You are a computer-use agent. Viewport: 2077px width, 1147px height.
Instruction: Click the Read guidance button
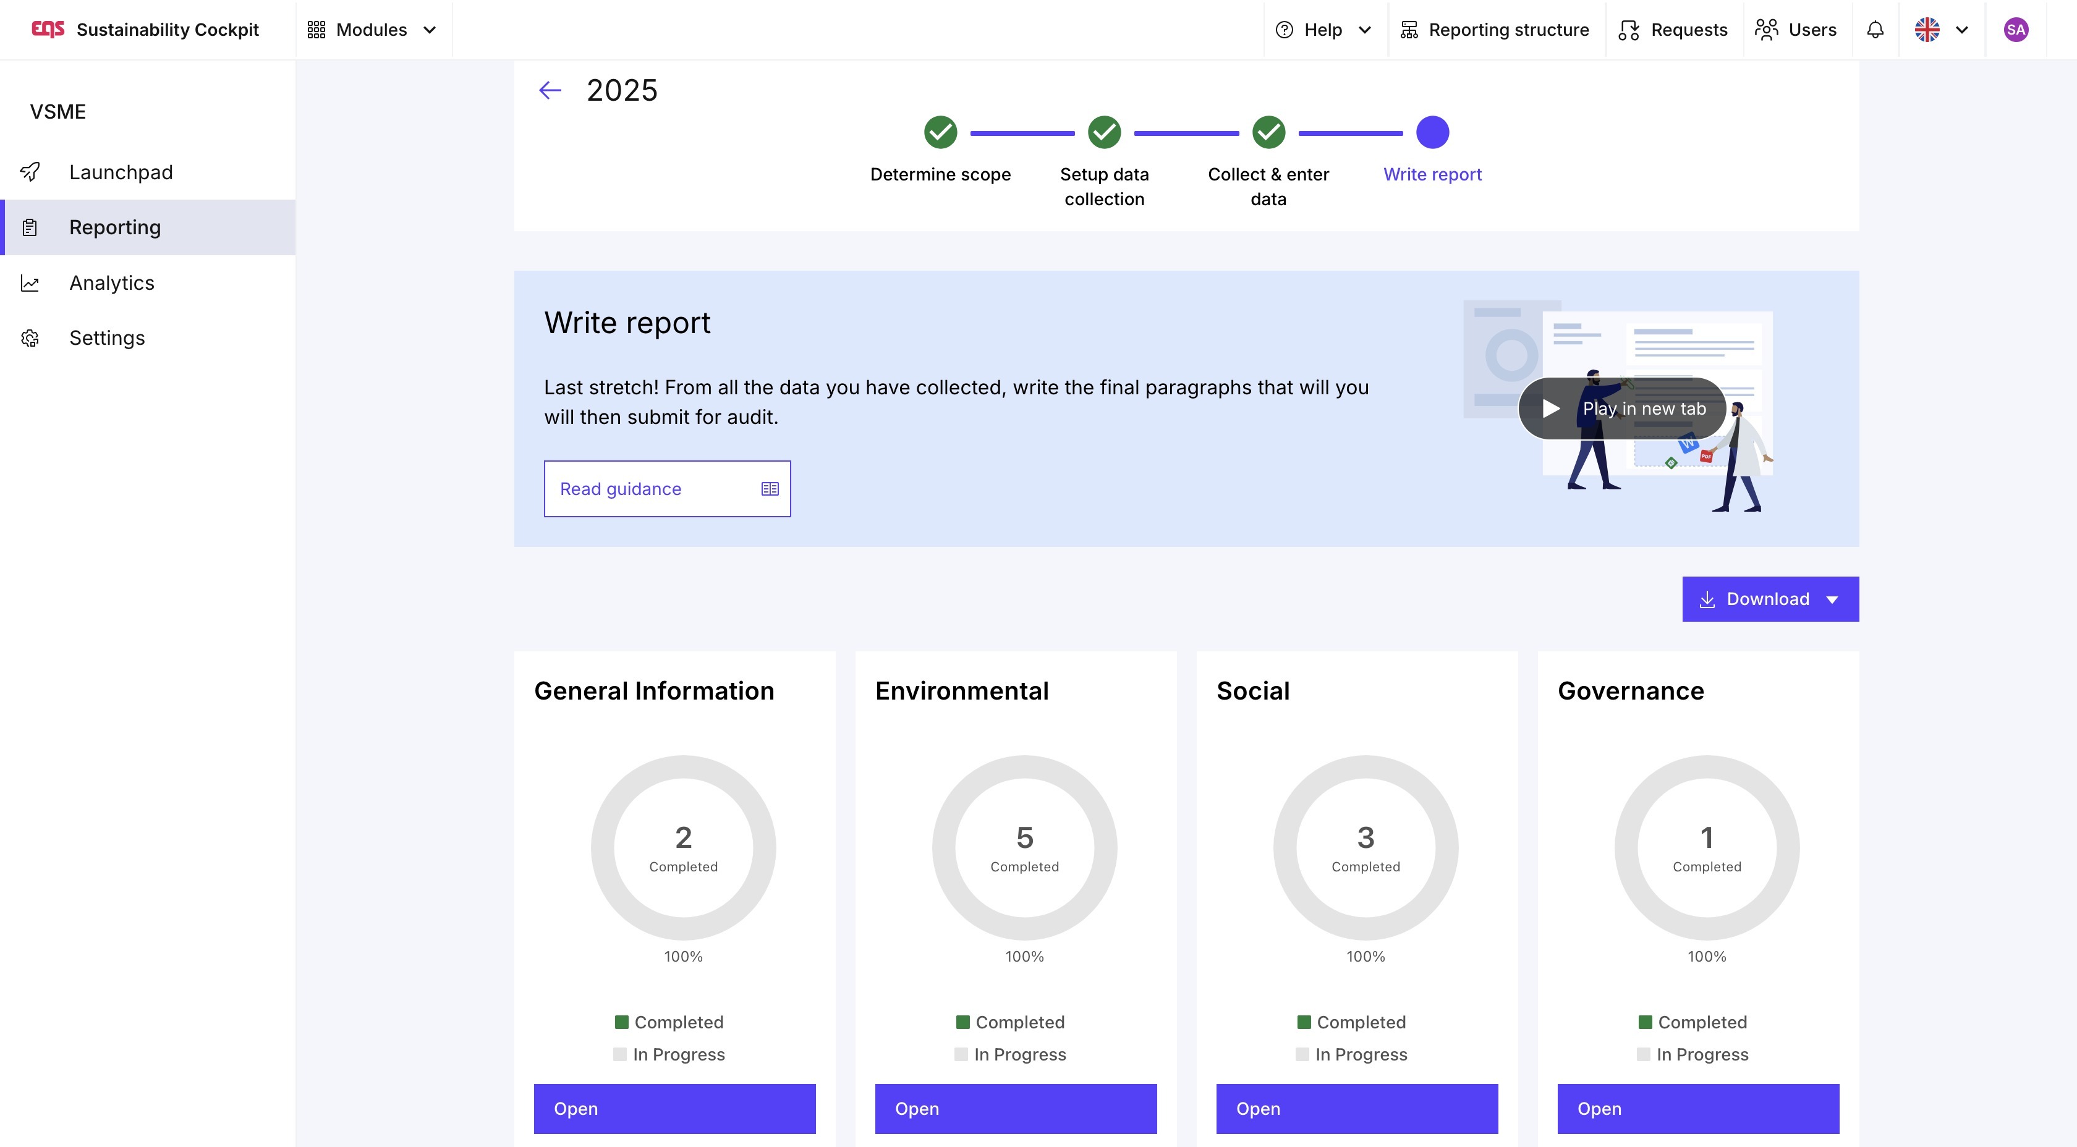[x=667, y=488]
